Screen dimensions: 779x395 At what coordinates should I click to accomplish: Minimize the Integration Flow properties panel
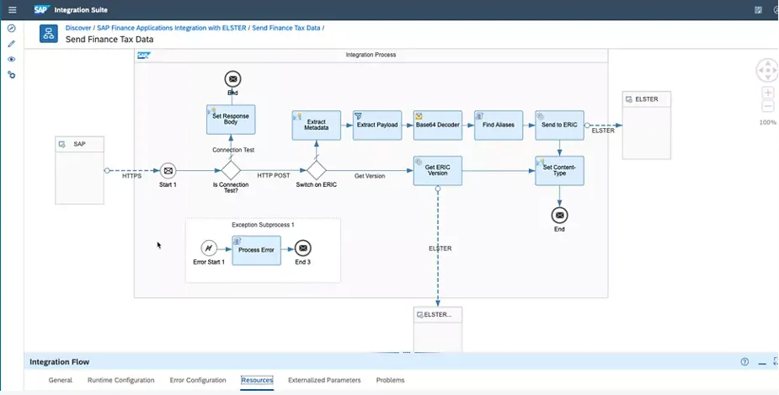762,362
